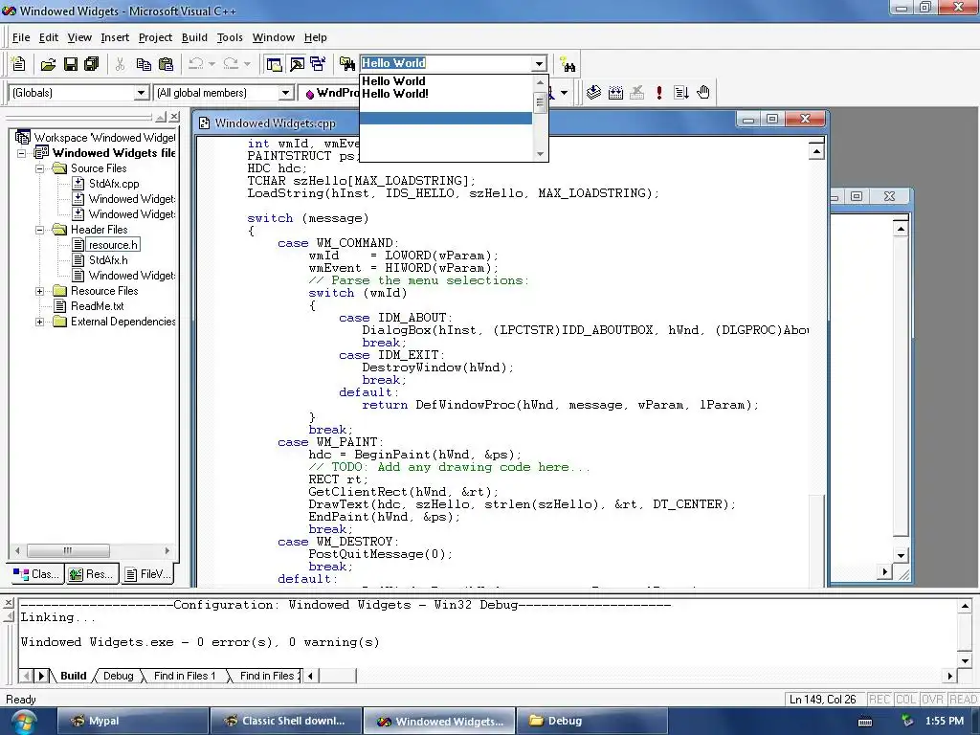The image size is (980, 735).
Task: Switch to Debug folder taskbar button
Action: coord(591,722)
